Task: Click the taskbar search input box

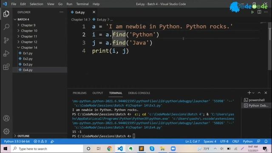Action: 47,149
